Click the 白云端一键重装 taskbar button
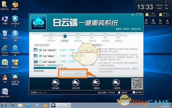This screenshot has width=172, height=108. point(60,105)
